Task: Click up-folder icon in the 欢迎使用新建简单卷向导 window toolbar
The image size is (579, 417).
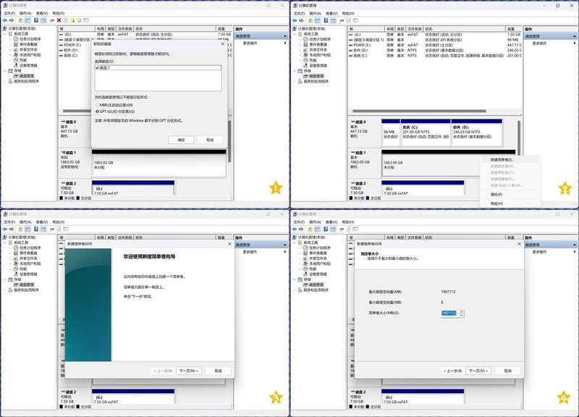Action: [21, 229]
